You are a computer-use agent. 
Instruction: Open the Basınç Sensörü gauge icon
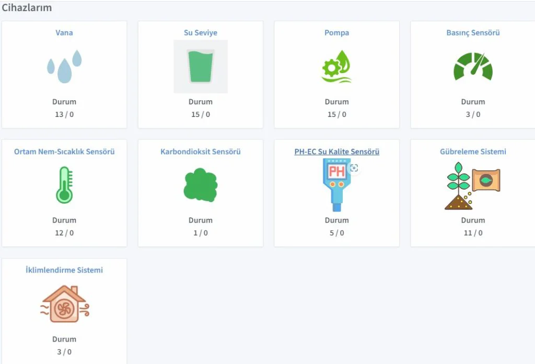click(x=473, y=66)
